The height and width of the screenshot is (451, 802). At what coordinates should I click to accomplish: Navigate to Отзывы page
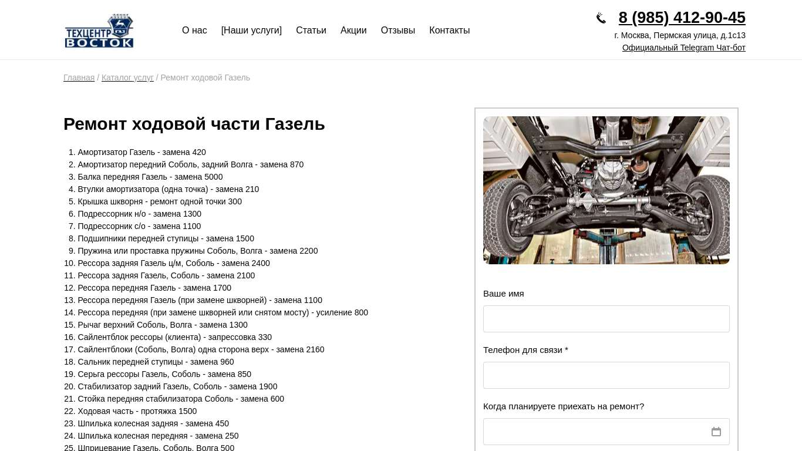click(397, 31)
